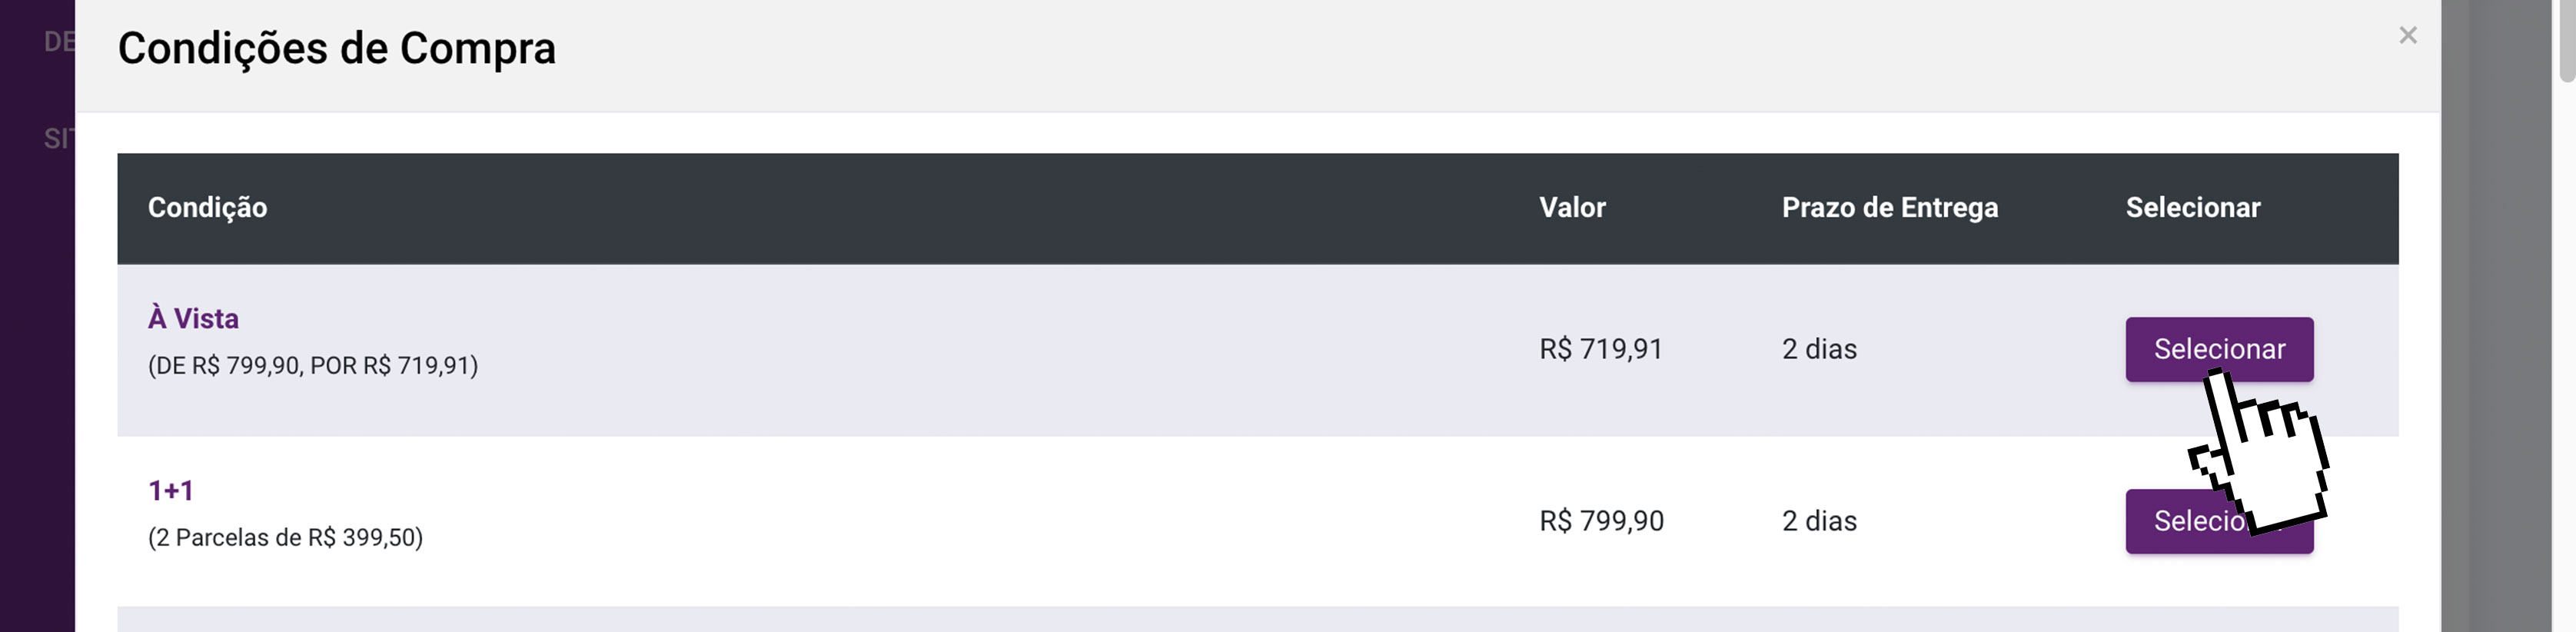Click the 2 Parcelas de R$ 399,50 text

[x=285, y=538]
